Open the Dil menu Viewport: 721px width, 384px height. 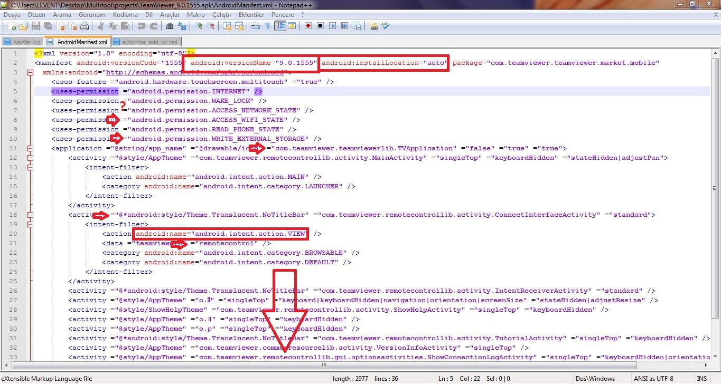149,15
